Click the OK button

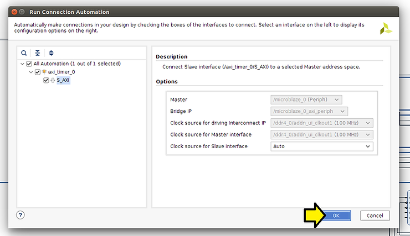click(336, 216)
